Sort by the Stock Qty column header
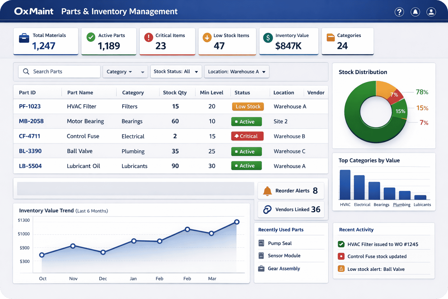This screenshot has width=448, height=299. click(174, 93)
